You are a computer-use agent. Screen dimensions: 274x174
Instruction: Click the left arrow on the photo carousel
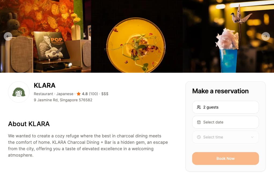(x=8, y=36)
